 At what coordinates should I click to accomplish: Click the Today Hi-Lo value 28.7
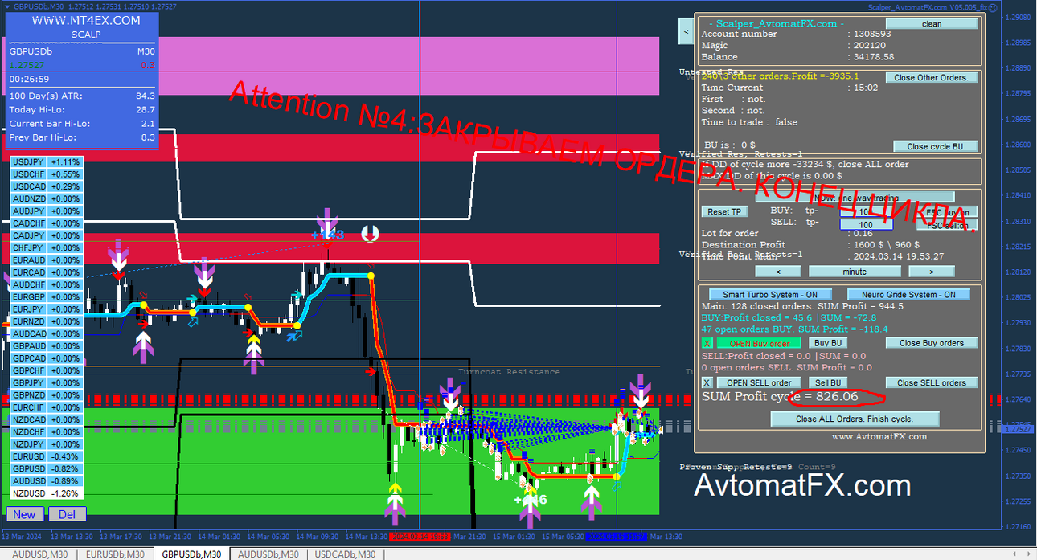(x=146, y=109)
